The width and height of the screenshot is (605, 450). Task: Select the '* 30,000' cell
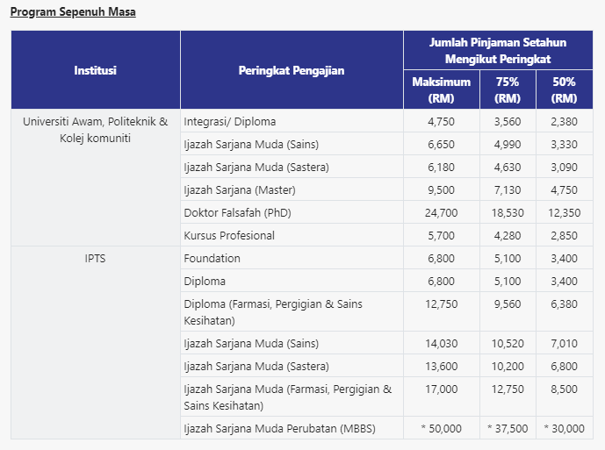564,428
